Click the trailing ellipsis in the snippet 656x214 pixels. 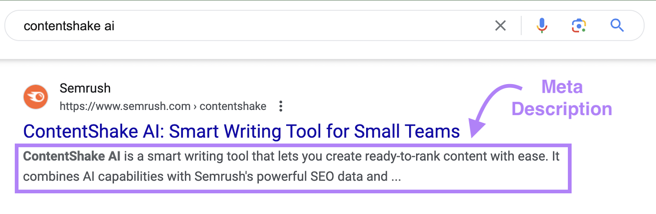(396, 177)
